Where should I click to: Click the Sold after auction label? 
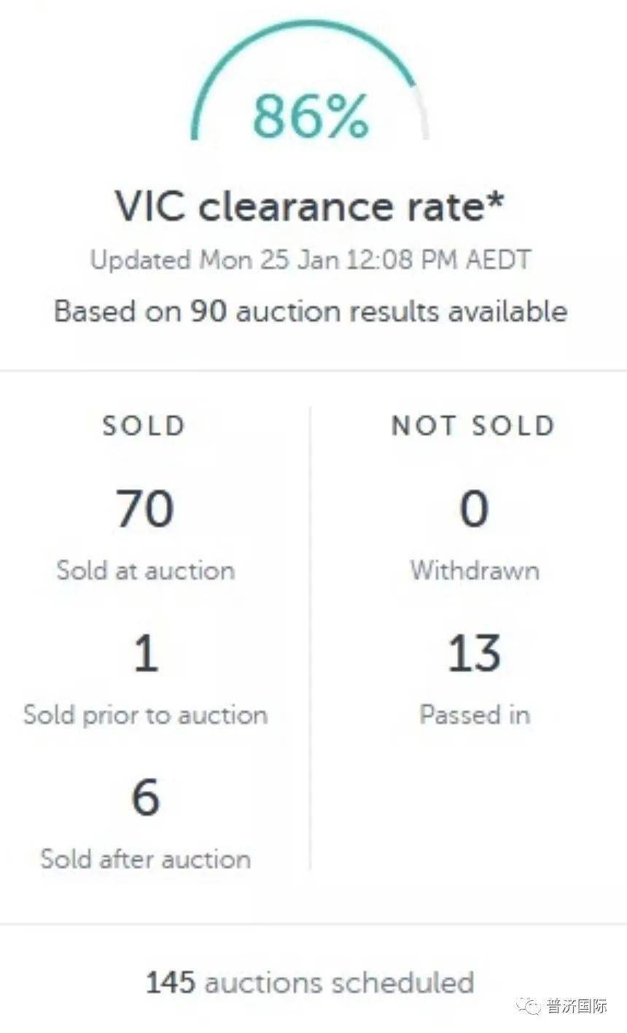(146, 859)
